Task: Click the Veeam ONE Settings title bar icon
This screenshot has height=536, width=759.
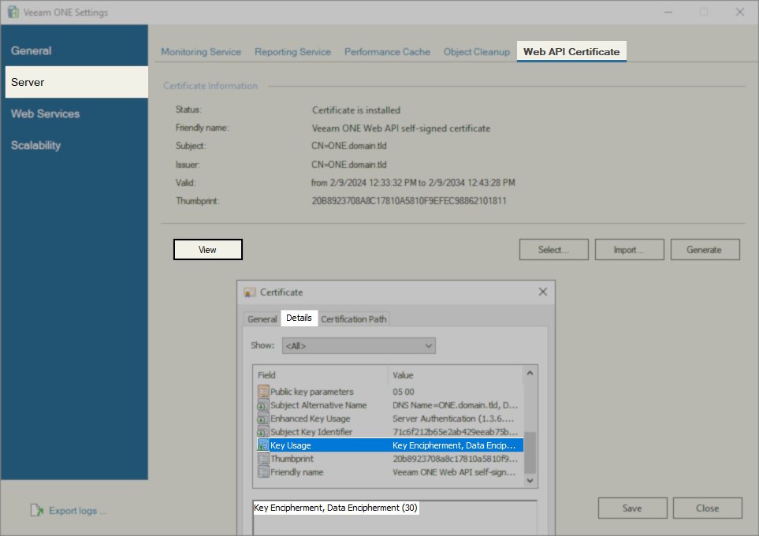Action: 13,12
